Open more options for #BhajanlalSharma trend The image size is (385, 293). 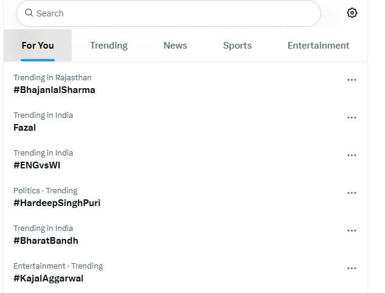tap(352, 80)
